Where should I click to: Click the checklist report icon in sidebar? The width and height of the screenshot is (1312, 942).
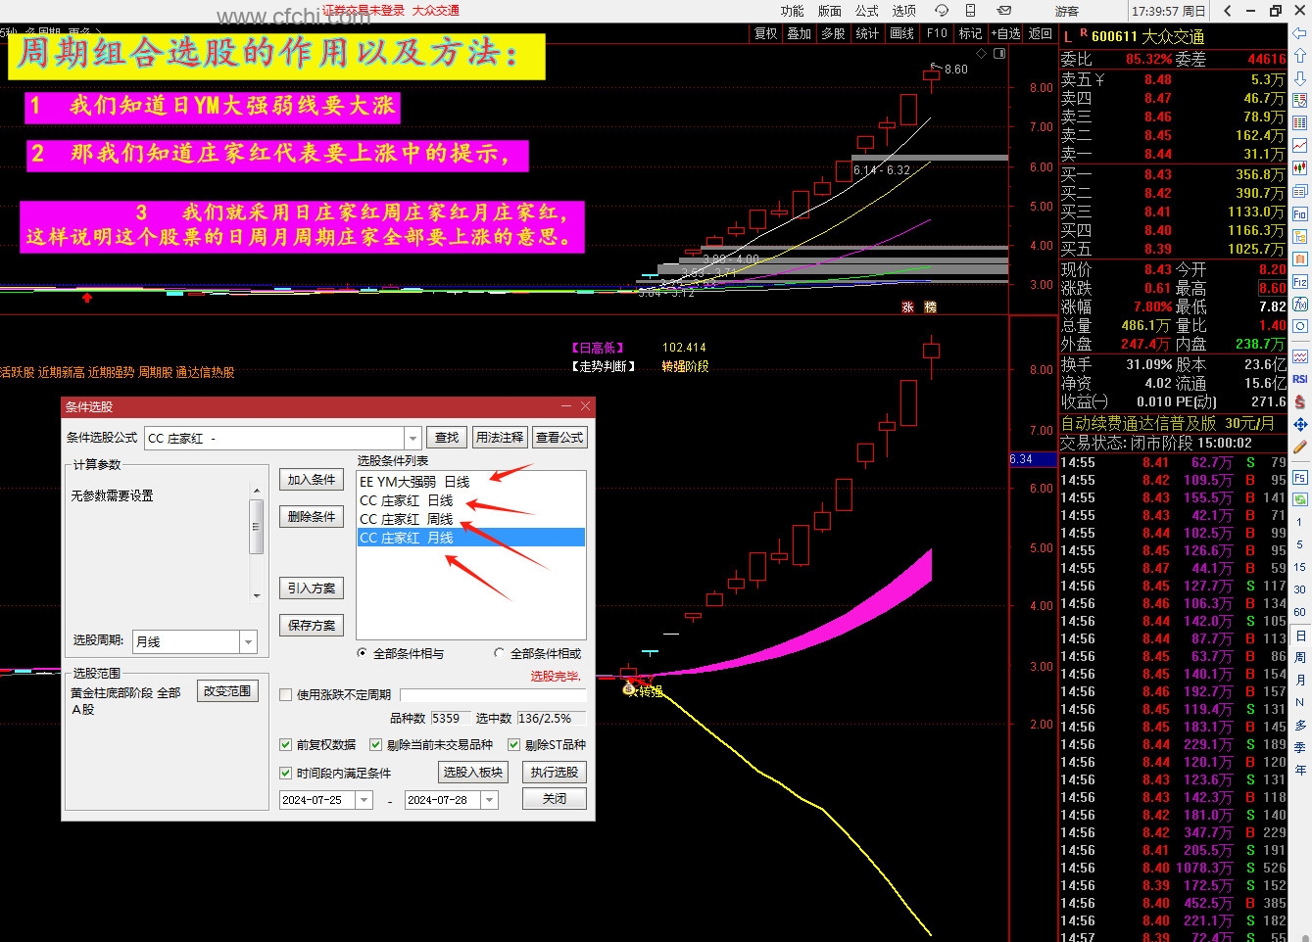1300,100
